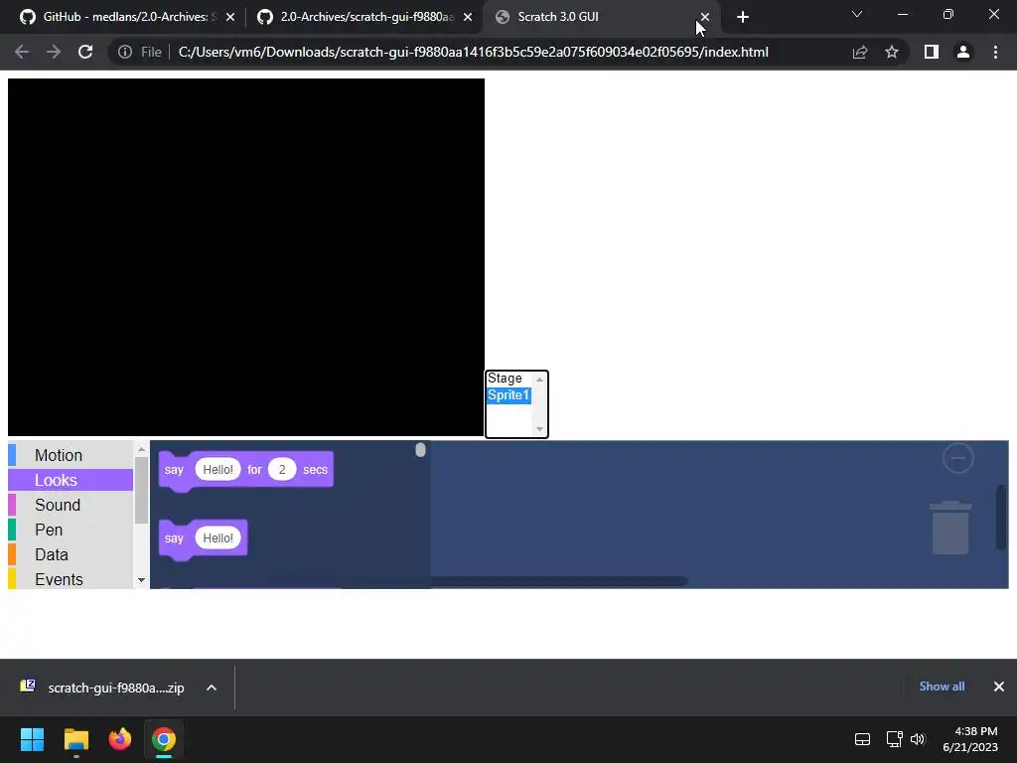The height and width of the screenshot is (763, 1017).
Task: Select the Events block category
Action: 71,579
